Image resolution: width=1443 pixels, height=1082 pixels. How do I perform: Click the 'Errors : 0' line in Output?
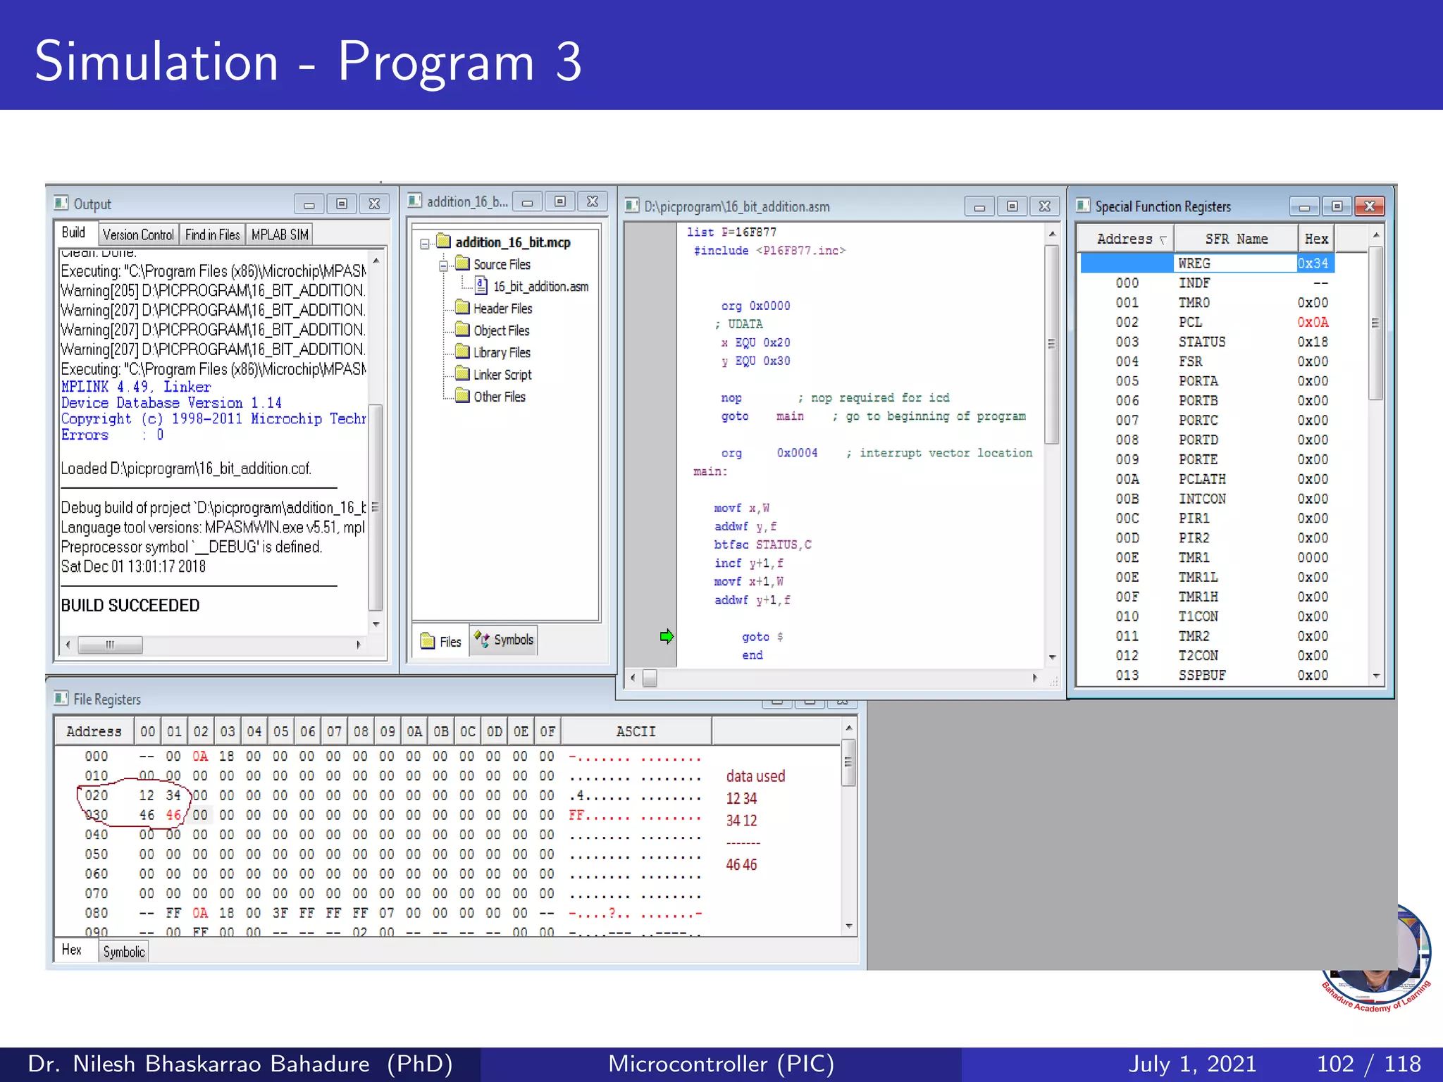[x=112, y=435]
